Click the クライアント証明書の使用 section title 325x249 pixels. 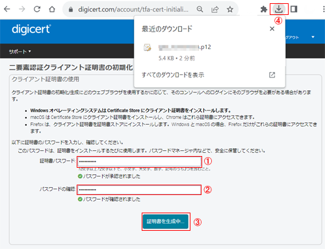point(45,79)
